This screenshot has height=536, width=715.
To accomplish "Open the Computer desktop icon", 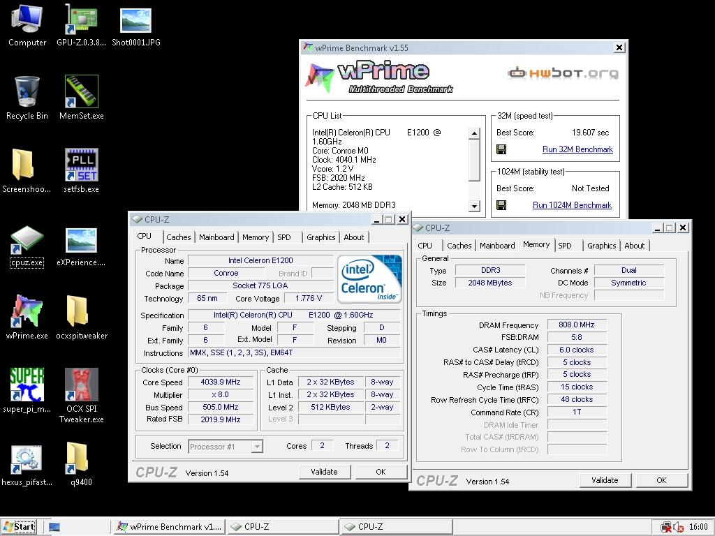I will tap(27, 25).
